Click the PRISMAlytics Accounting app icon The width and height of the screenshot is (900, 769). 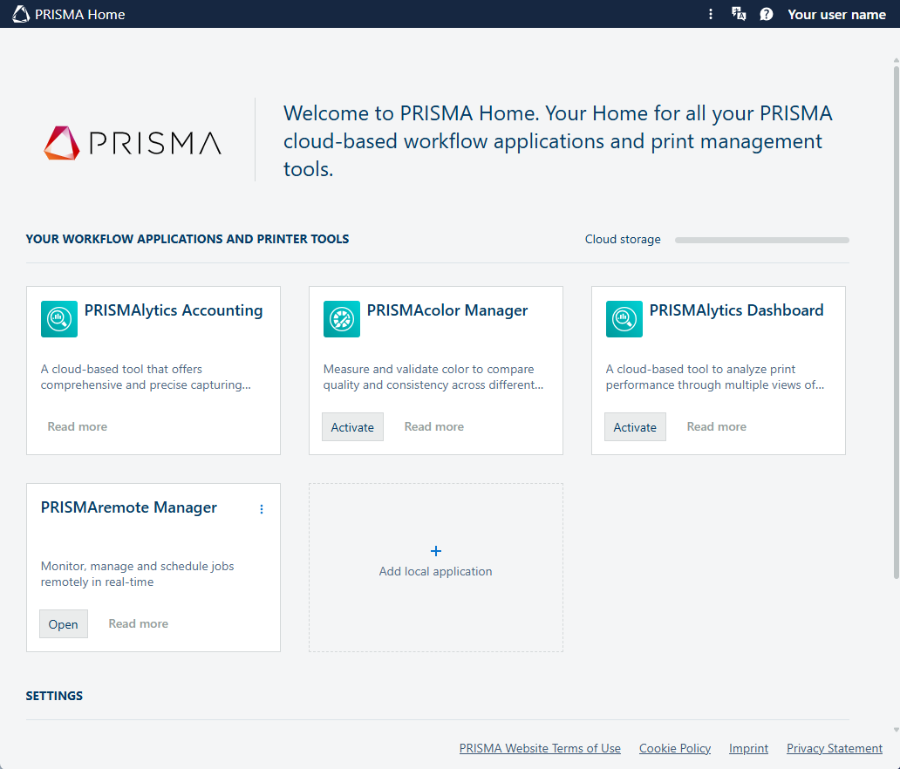pos(59,319)
